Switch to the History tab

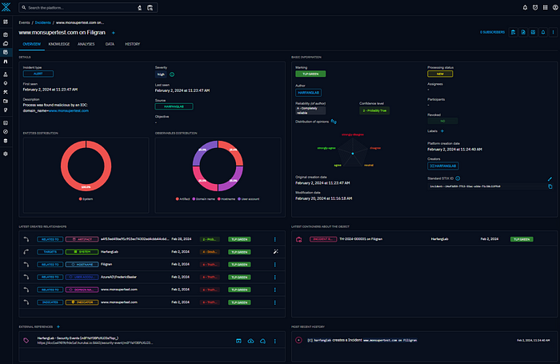click(132, 44)
